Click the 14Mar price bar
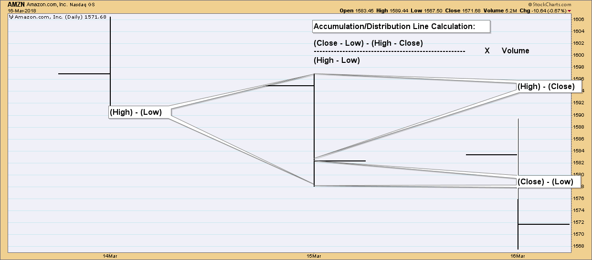 [x=110, y=62]
